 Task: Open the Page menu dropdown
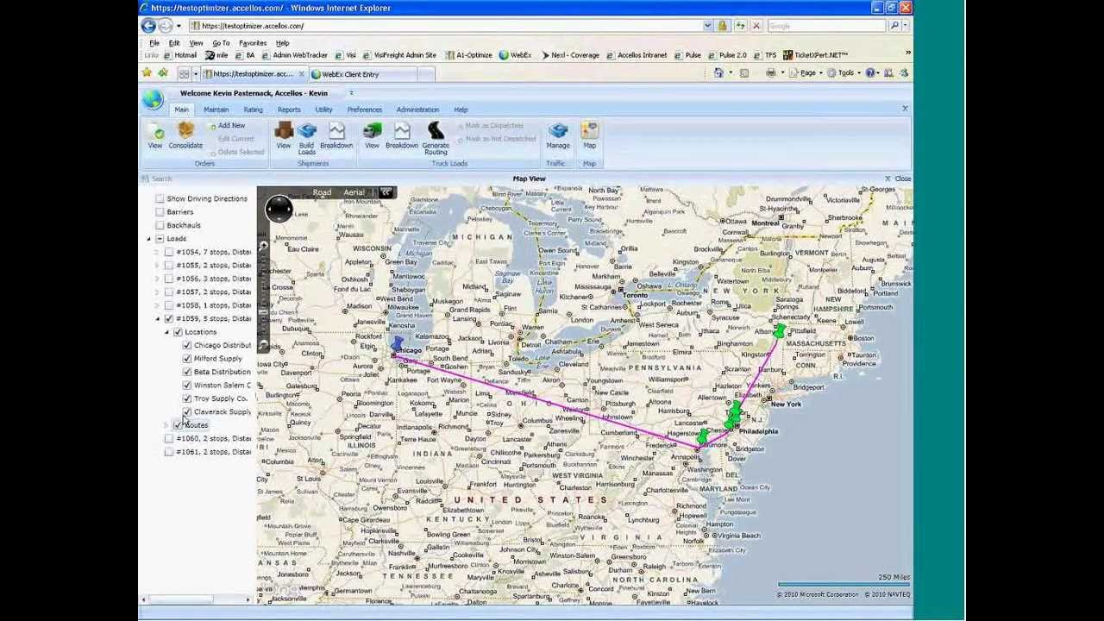click(x=808, y=73)
